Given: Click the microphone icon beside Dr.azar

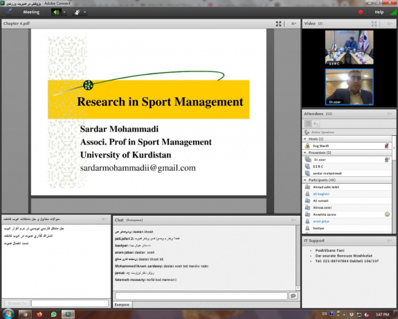Looking at the screenshot, I should tap(387, 159).
